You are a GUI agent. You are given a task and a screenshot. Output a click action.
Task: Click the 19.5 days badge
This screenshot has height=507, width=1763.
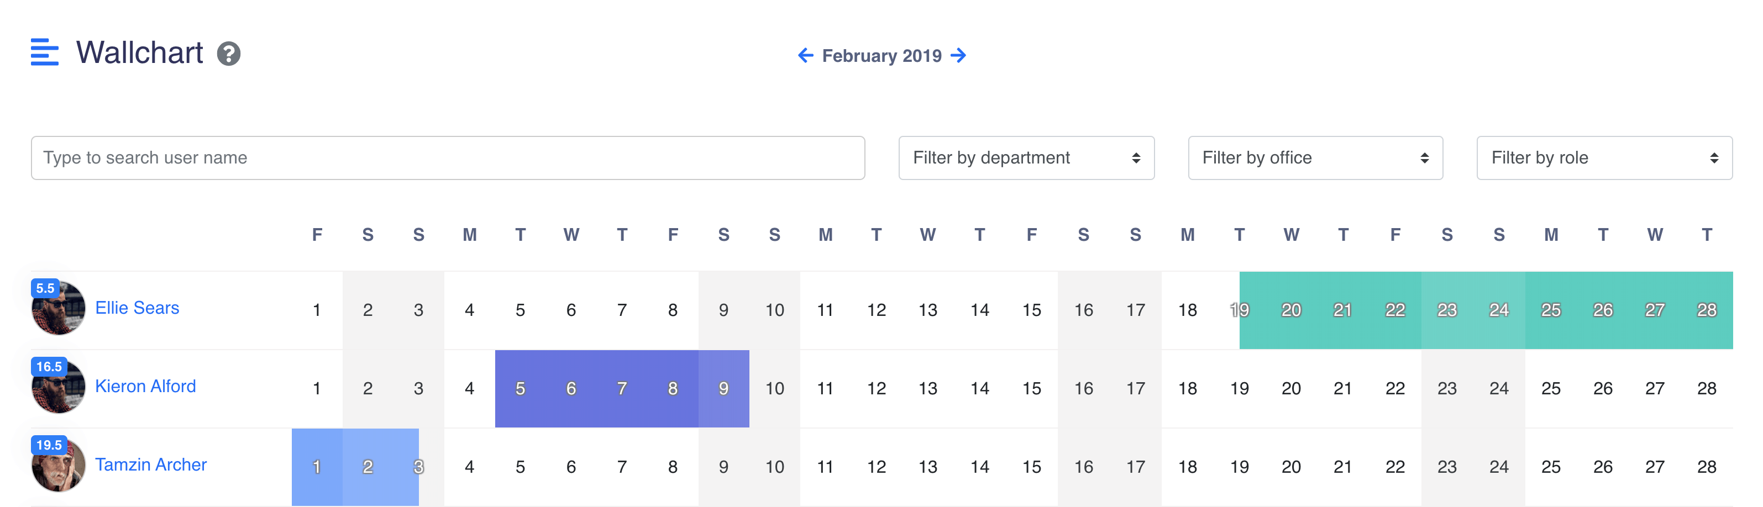coord(49,445)
